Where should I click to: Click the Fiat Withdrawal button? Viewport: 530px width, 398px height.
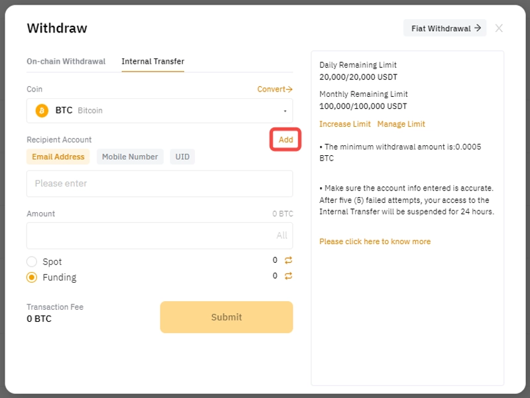tap(445, 29)
